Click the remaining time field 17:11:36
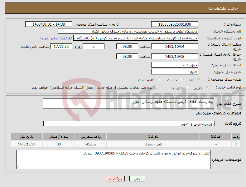The width and height of the screenshot is (246, 187). 61,46
